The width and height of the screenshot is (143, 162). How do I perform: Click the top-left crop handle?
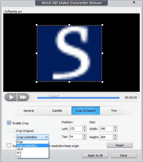[37, 25]
